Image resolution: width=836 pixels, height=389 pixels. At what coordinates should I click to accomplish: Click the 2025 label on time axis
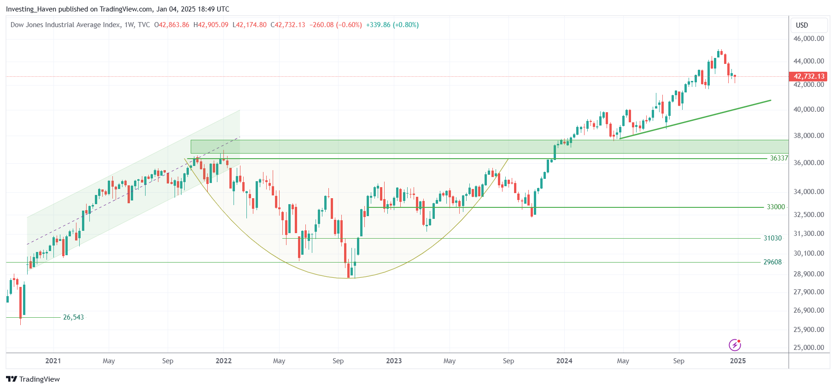738,361
